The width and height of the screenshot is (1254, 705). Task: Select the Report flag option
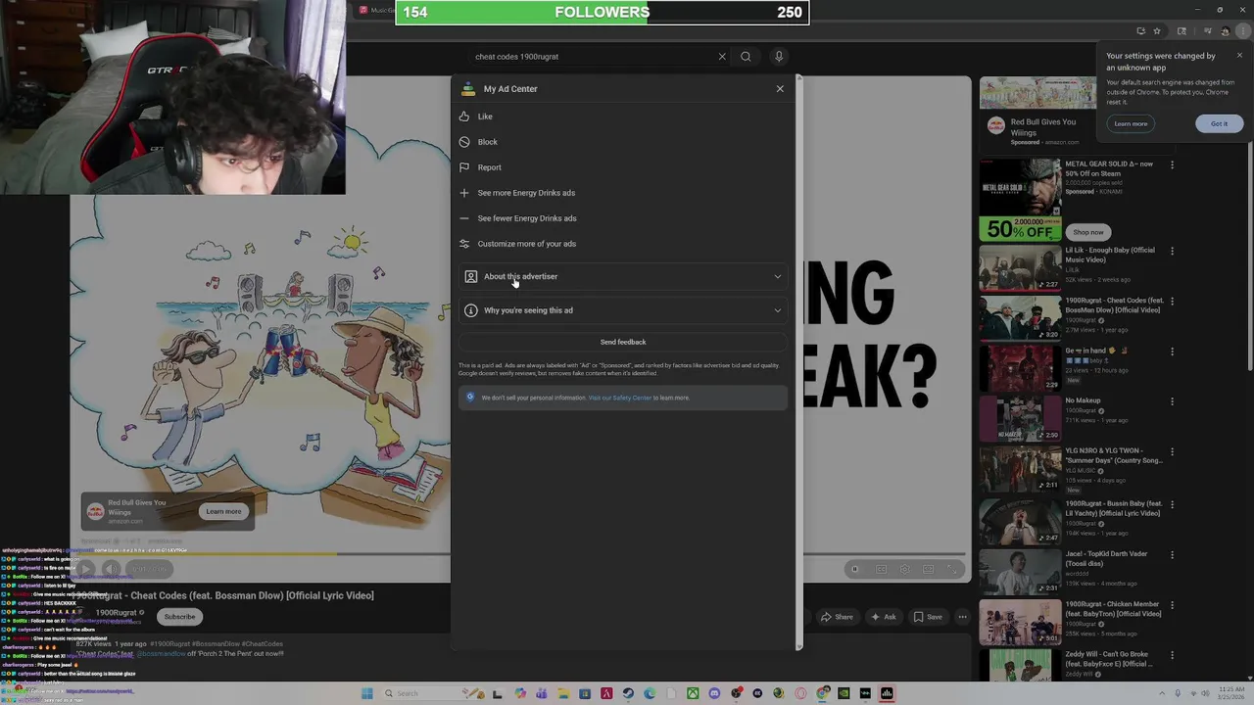click(489, 167)
